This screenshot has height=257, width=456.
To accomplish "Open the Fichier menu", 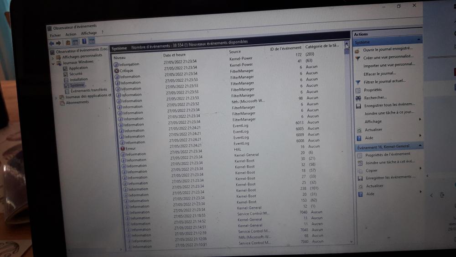I will (x=55, y=35).
